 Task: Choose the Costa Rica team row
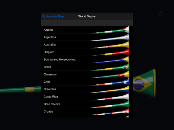click(87, 97)
